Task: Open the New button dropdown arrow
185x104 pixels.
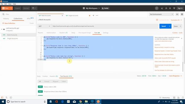Action: coord(11,8)
